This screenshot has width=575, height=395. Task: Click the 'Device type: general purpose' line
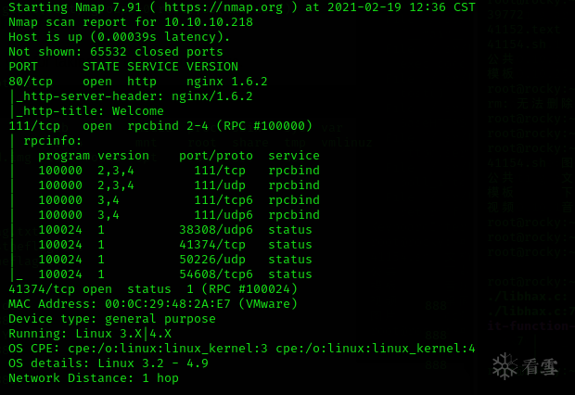pyautogui.click(x=111, y=319)
